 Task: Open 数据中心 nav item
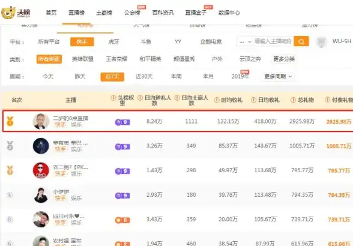coord(229,13)
